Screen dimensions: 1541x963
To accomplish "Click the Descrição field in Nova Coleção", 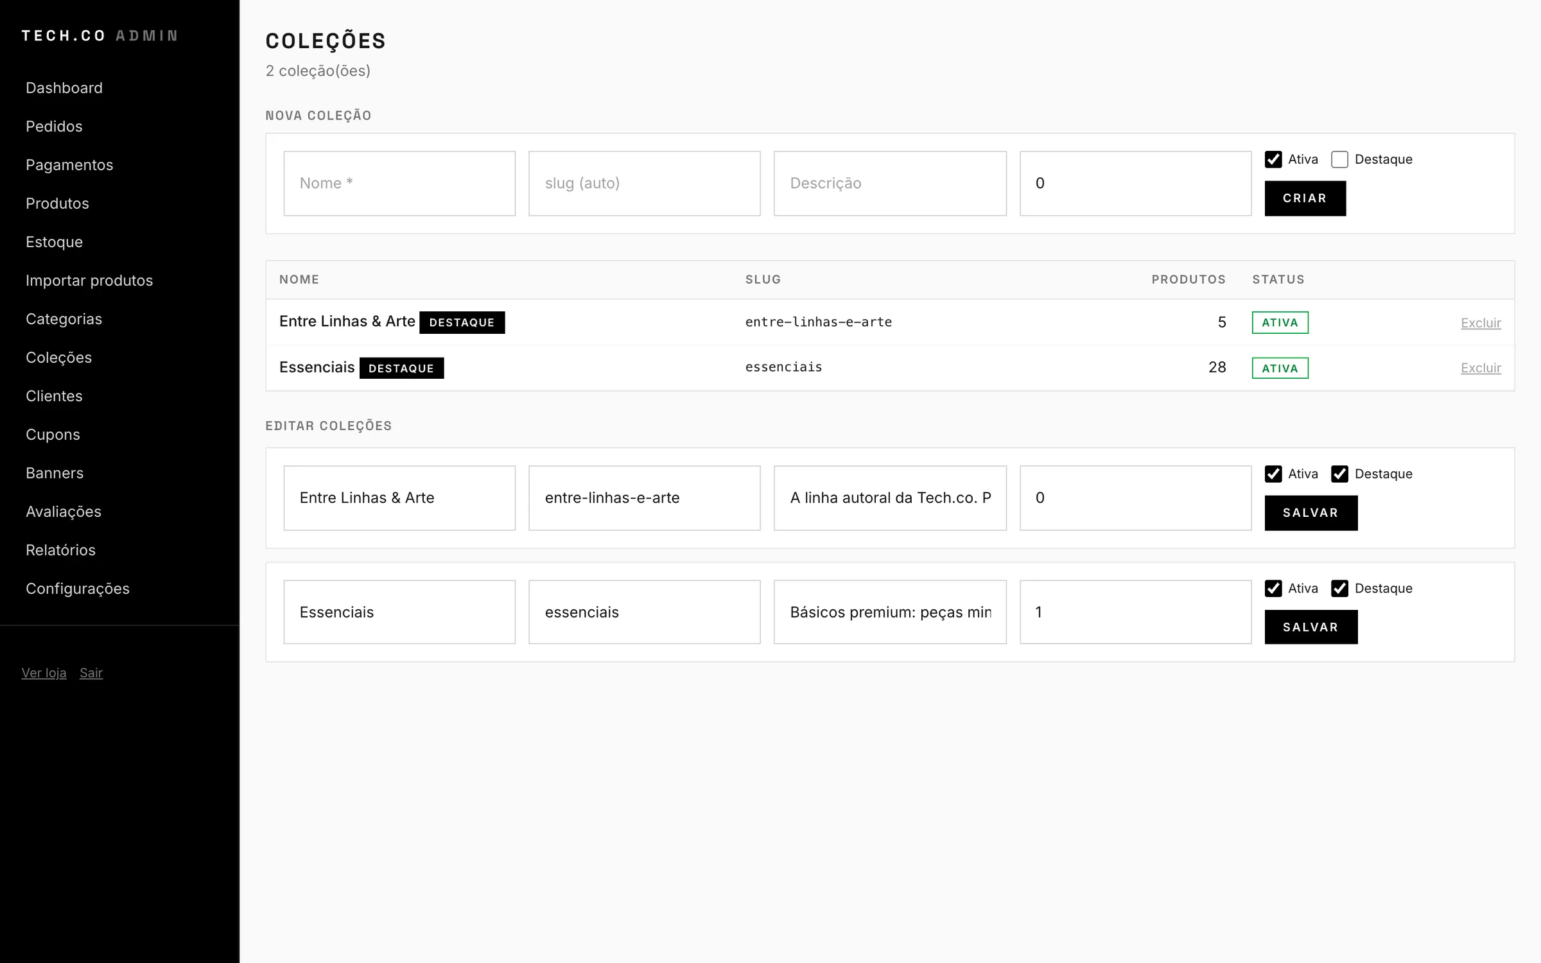I will 890,184.
